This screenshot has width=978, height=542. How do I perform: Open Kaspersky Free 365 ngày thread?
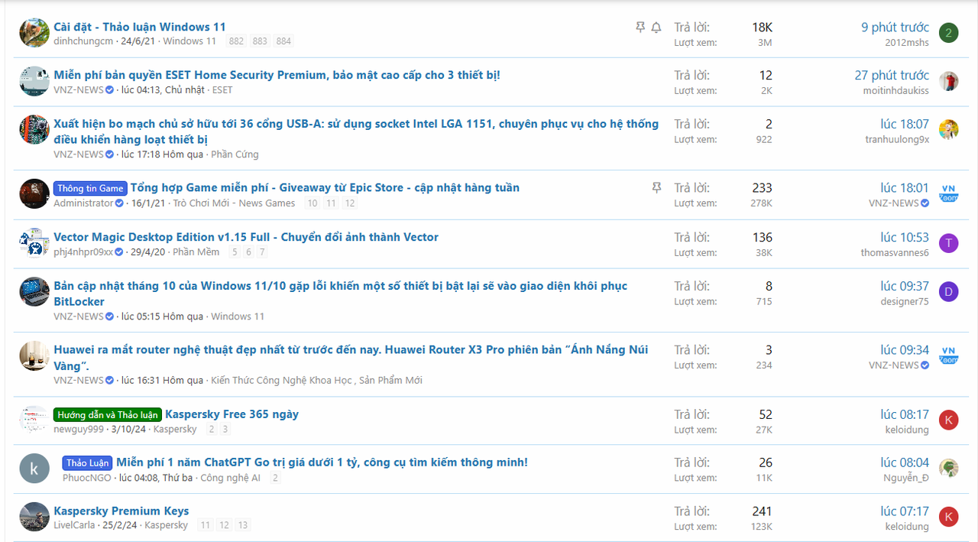(x=232, y=414)
